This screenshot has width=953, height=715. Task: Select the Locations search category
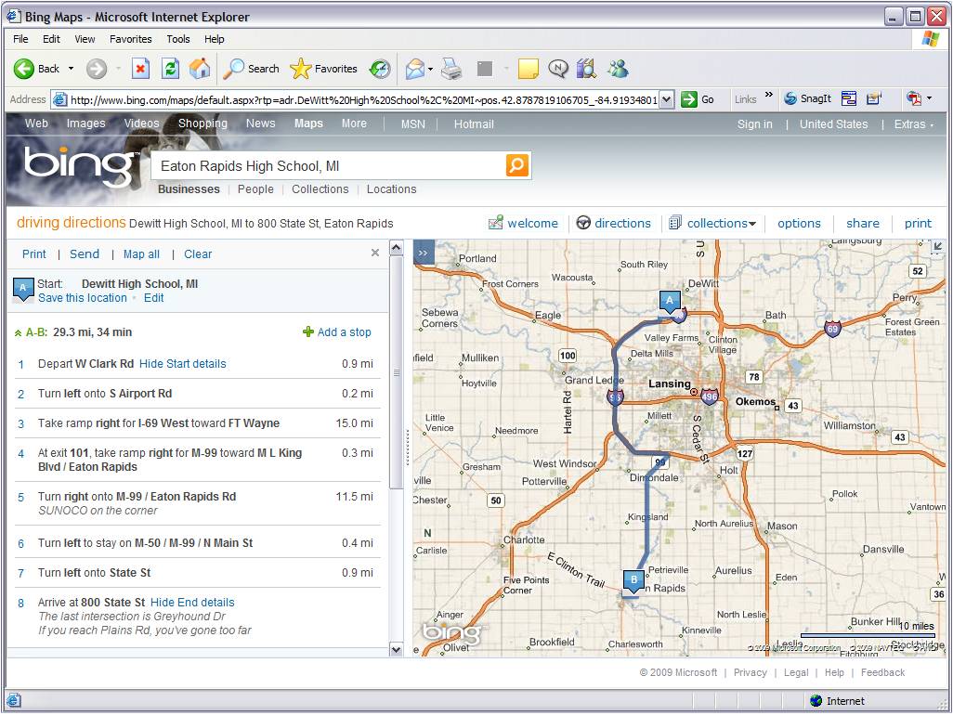click(x=391, y=189)
